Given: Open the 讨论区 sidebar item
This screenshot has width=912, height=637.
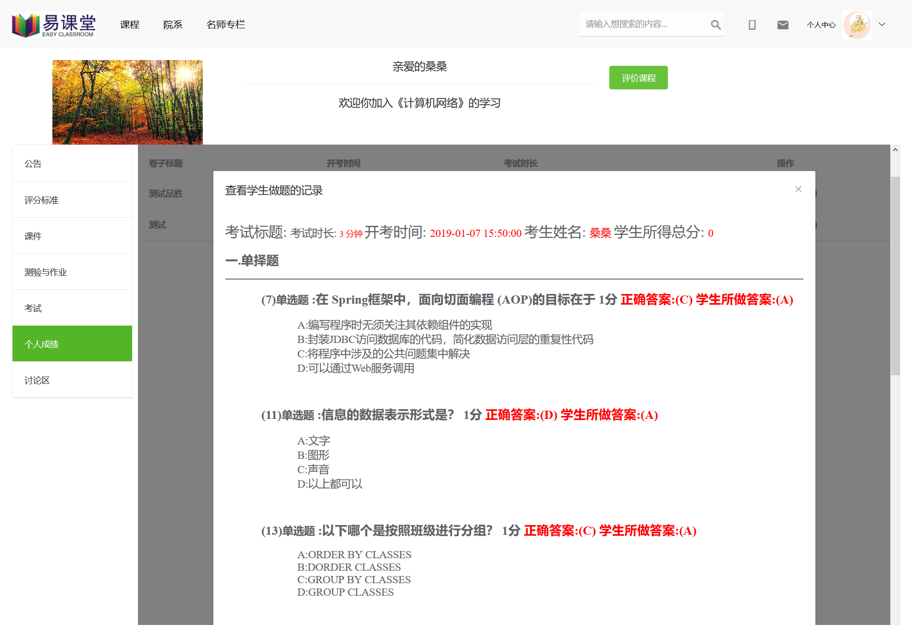Looking at the screenshot, I should tap(37, 380).
